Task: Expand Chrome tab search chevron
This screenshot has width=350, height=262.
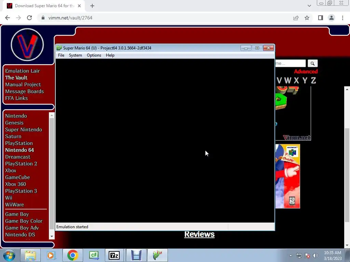Action: [x=309, y=6]
